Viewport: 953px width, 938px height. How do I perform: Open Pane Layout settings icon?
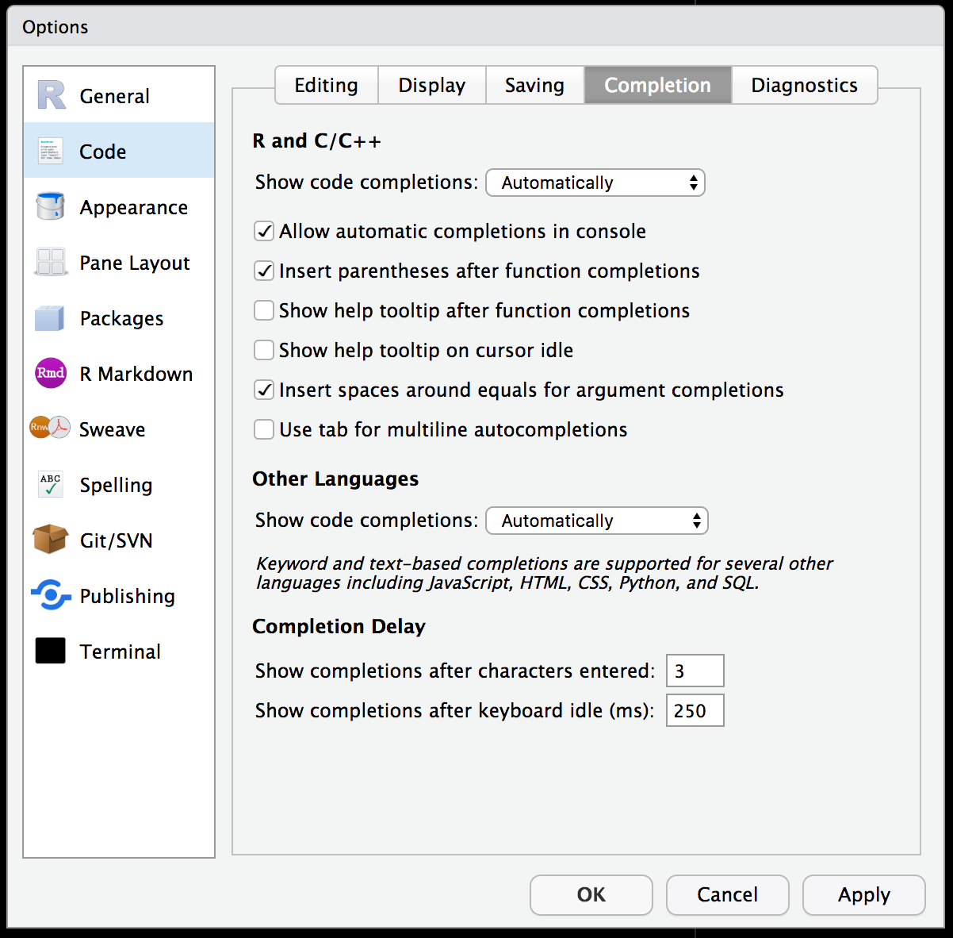49,262
